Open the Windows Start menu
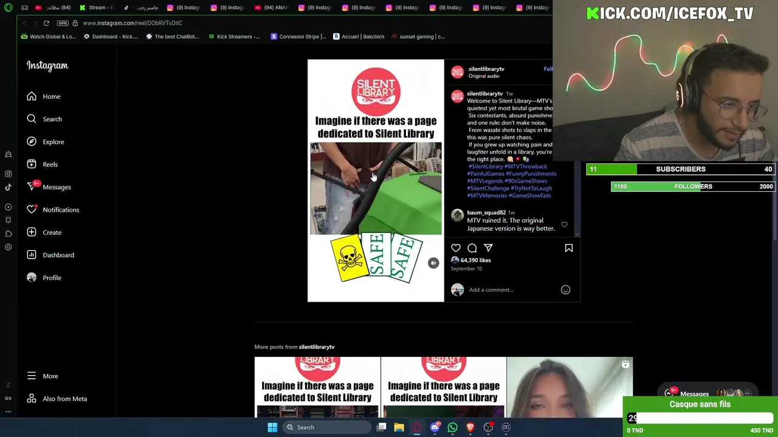778x437 pixels. pos(272,427)
